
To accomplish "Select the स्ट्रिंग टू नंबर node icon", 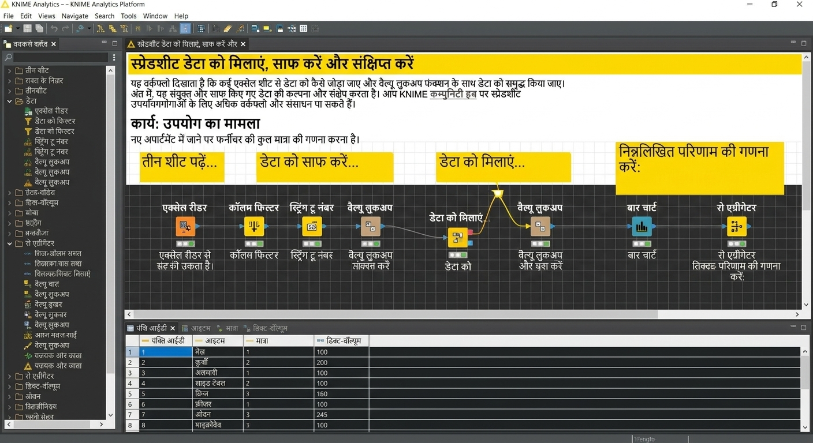I will point(312,227).
